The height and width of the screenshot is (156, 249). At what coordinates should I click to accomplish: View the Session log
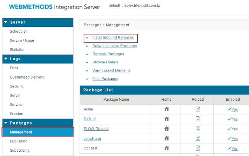point(16,114)
